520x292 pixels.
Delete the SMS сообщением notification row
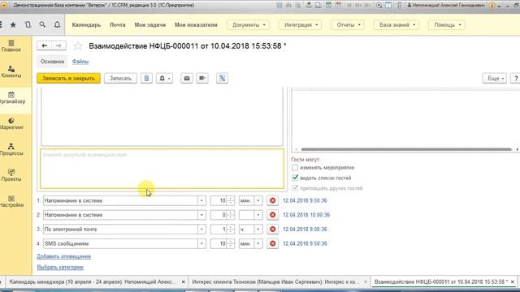pos(273,243)
